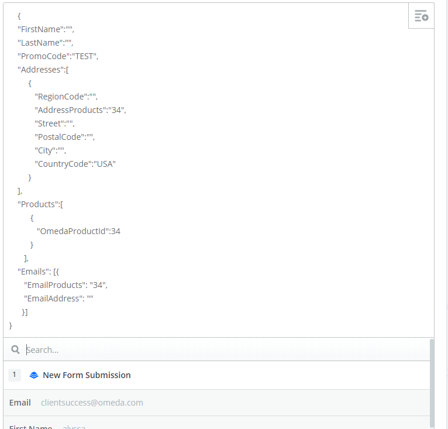The image size is (448, 429).
Task: Focus the Search input field
Action: point(222,350)
